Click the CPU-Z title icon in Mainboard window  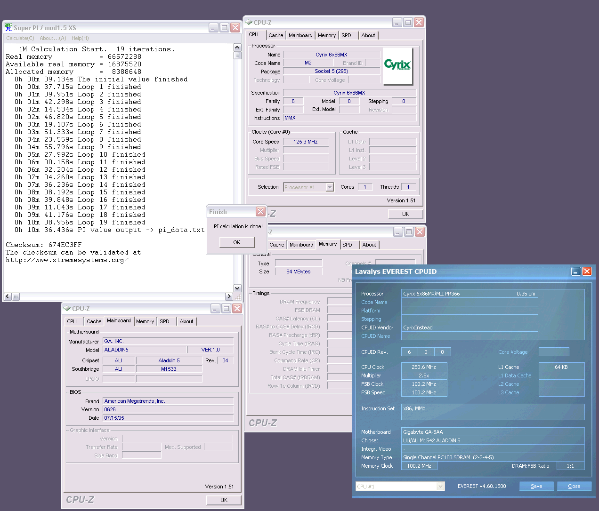[x=67, y=308]
